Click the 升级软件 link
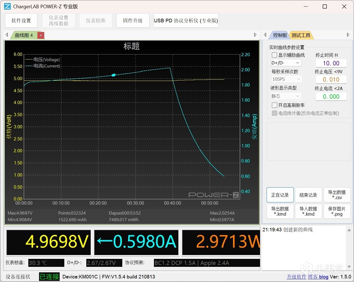 click(296, 276)
